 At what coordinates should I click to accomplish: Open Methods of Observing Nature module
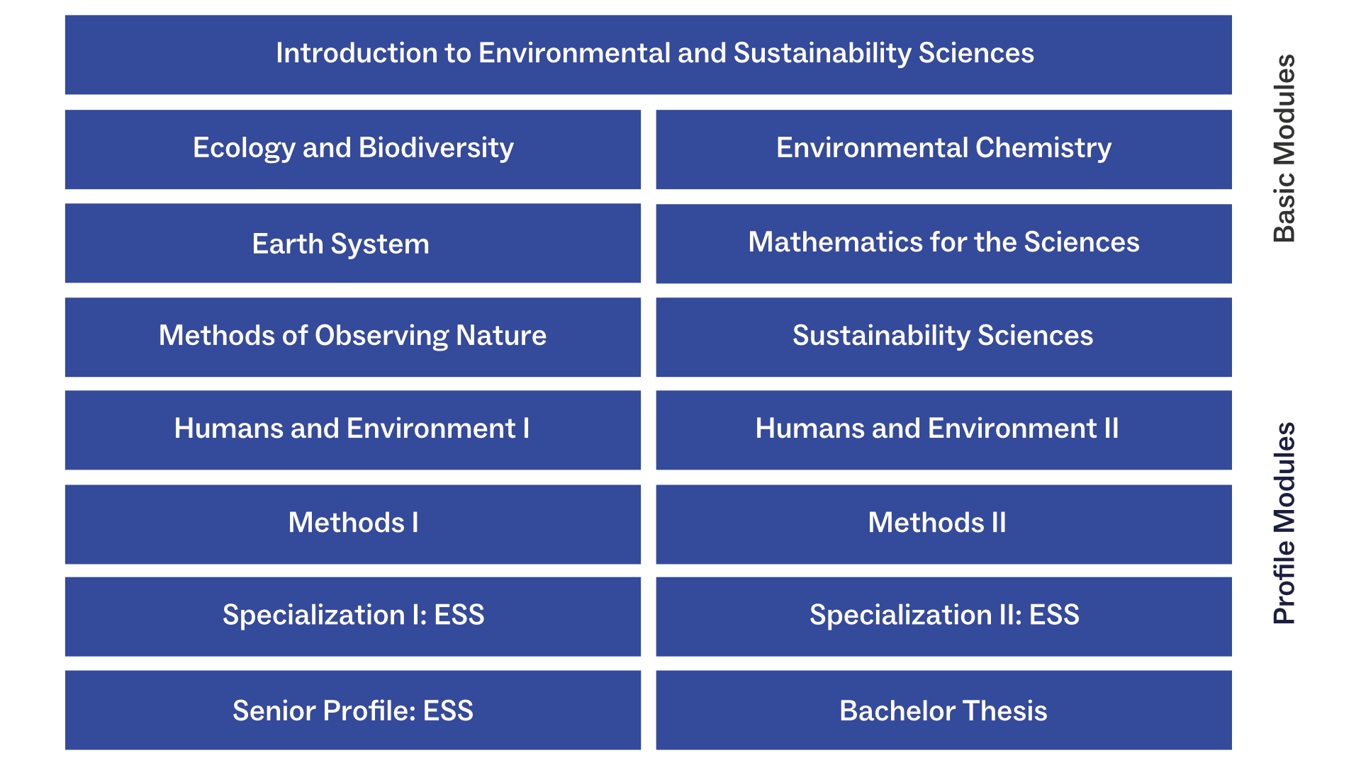pos(352,337)
